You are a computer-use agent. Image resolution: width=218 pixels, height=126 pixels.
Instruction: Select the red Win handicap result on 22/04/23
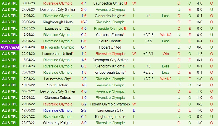tap(166, 54)
